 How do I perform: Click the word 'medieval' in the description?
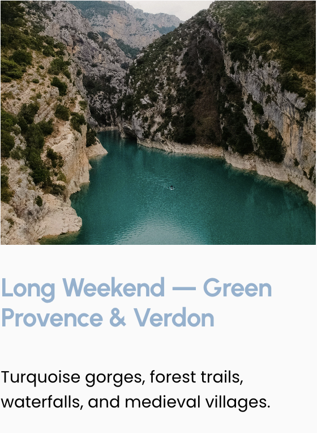point(162,401)
